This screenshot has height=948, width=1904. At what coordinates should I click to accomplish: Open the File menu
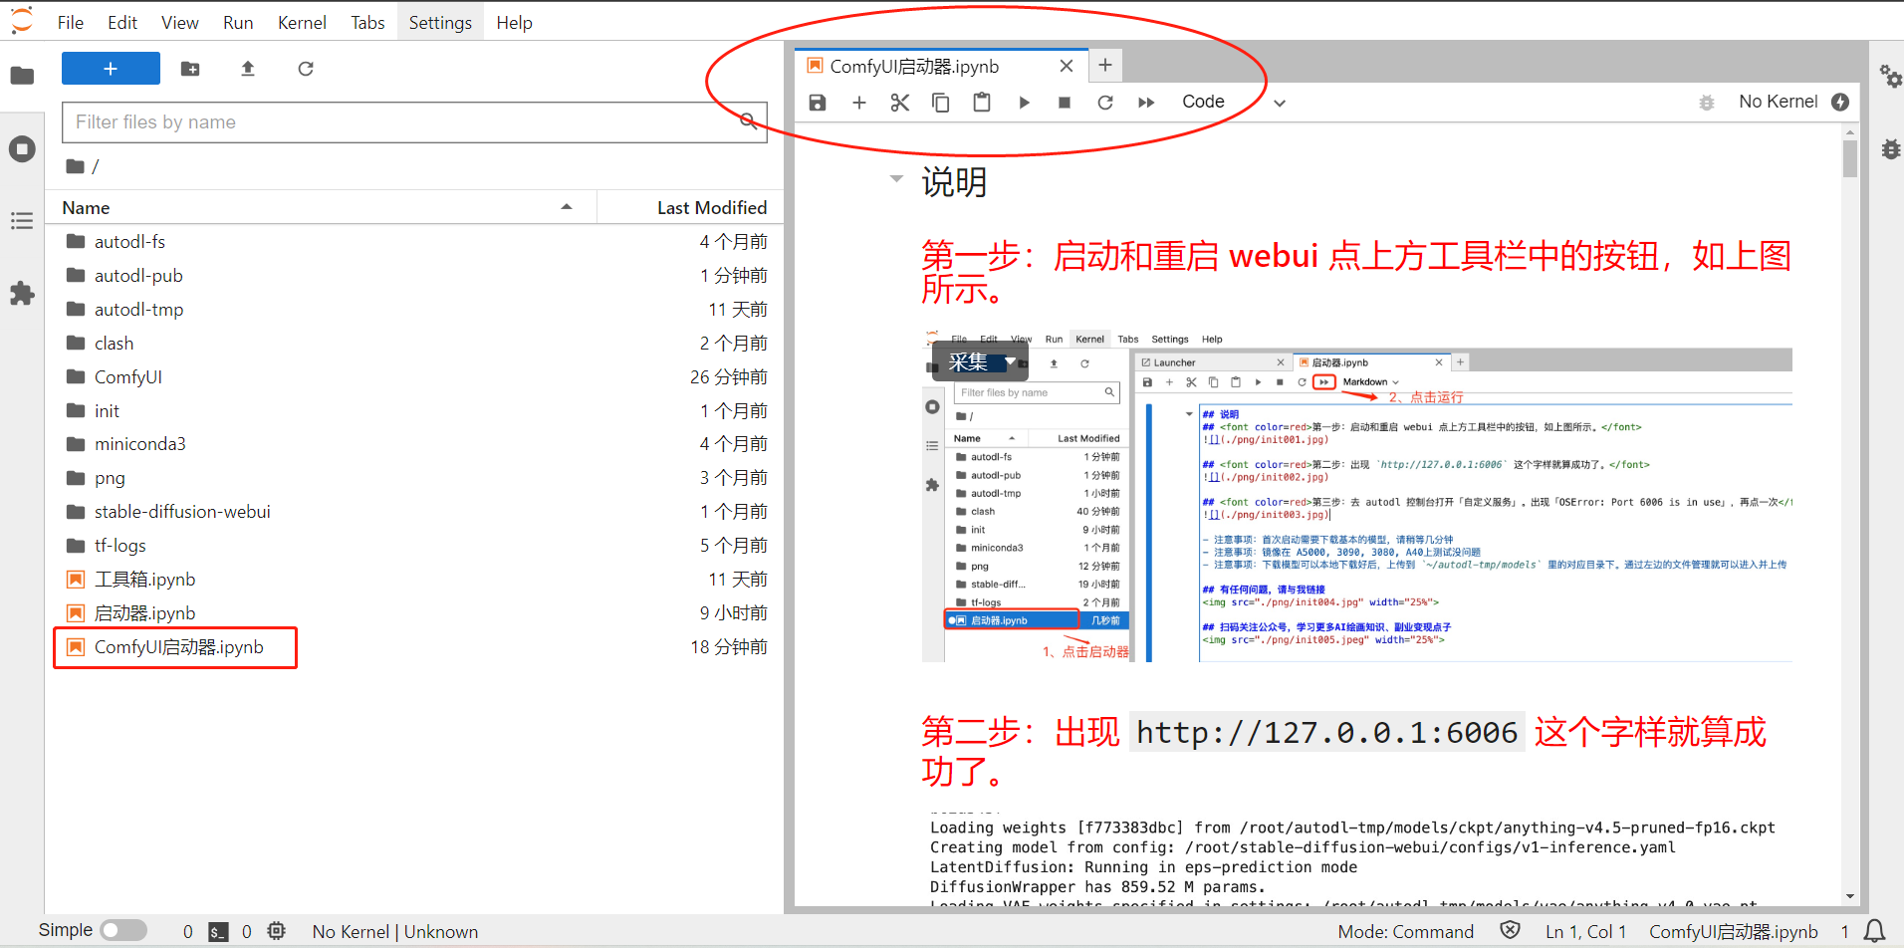pos(71,22)
